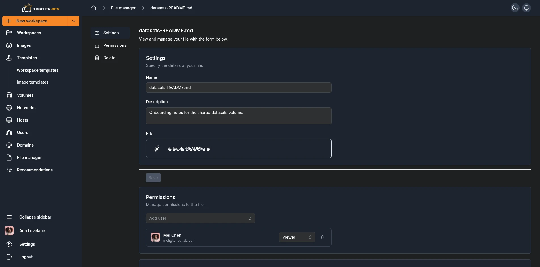
Task: Click the trash icon beside Delete
Action: (x=97, y=58)
